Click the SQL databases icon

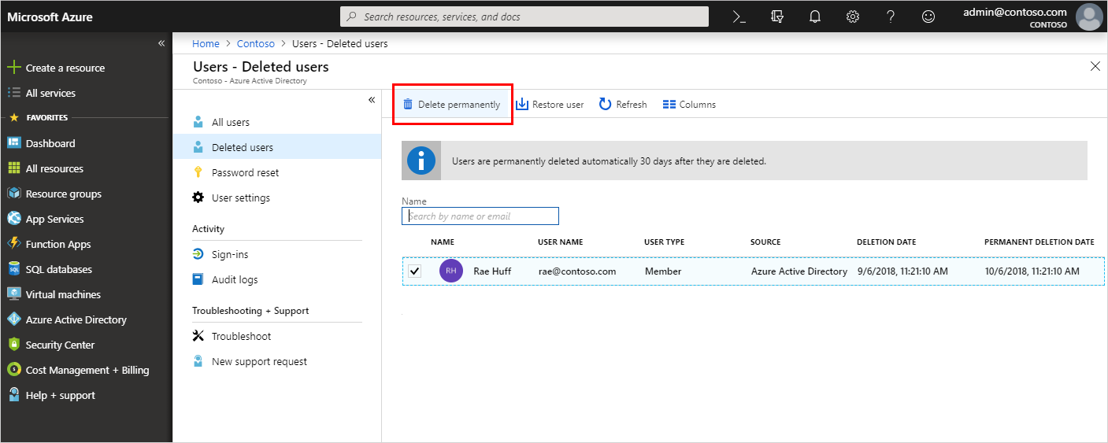(13, 269)
